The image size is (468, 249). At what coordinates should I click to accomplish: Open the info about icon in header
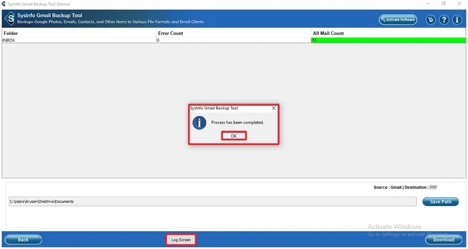click(457, 20)
